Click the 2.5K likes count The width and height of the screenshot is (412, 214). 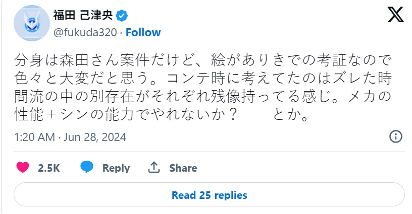49,168
